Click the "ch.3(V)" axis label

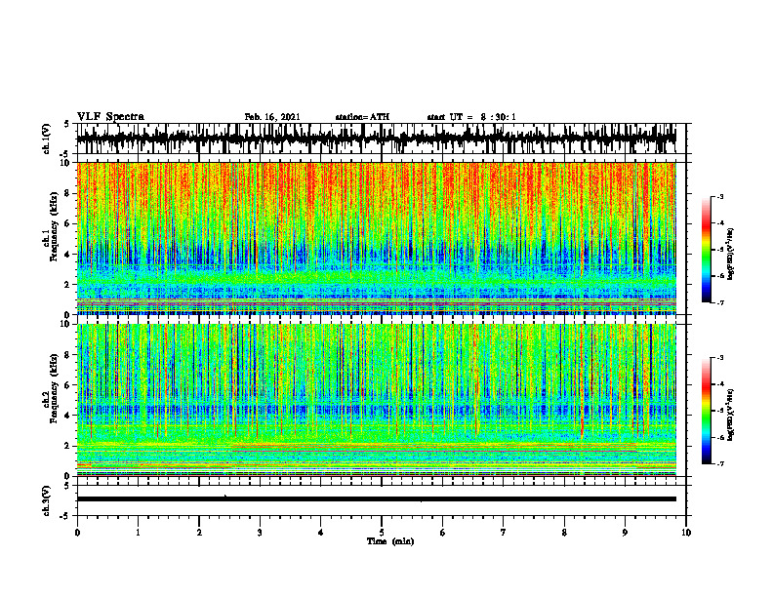pyautogui.click(x=47, y=500)
